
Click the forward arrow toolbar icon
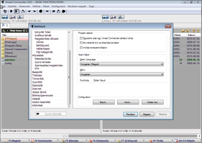click(x=34, y=11)
